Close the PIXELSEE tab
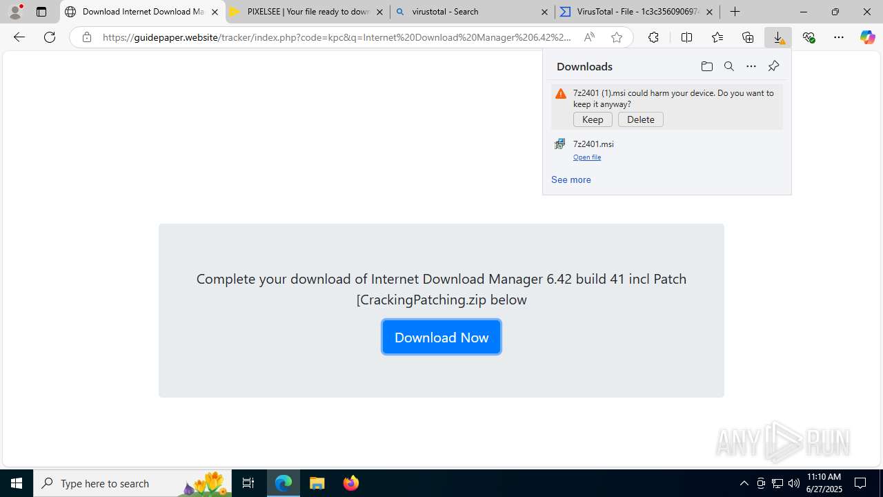The width and height of the screenshot is (883, 497). [x=379, y=12]
